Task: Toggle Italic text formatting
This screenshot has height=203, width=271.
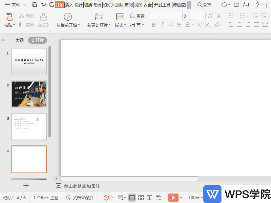Action: [x=162, y=25]
